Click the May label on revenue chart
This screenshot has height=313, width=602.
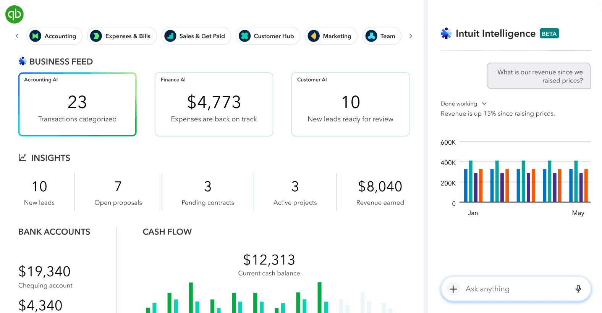(578, 213)
